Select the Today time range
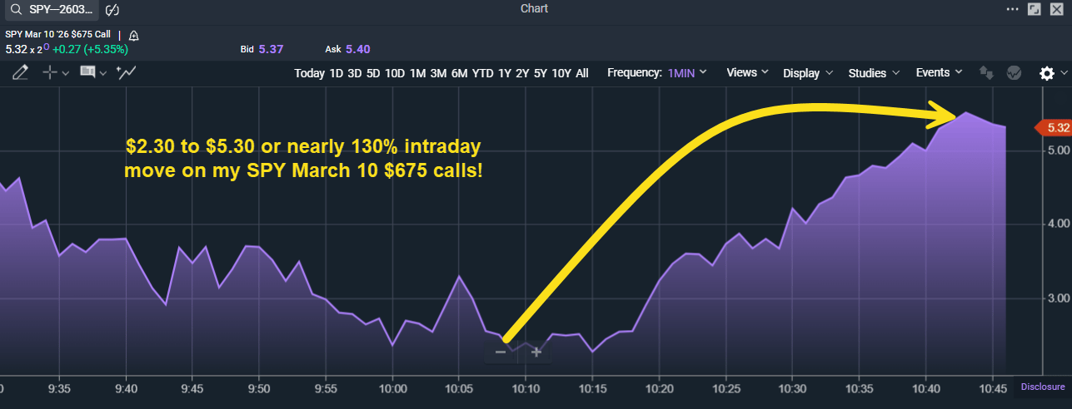This screenshot has height=409, width=1072. tap(309, 73)
